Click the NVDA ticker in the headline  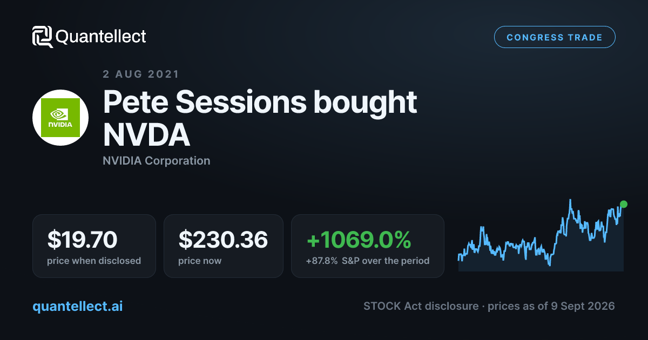coord(146,135)
